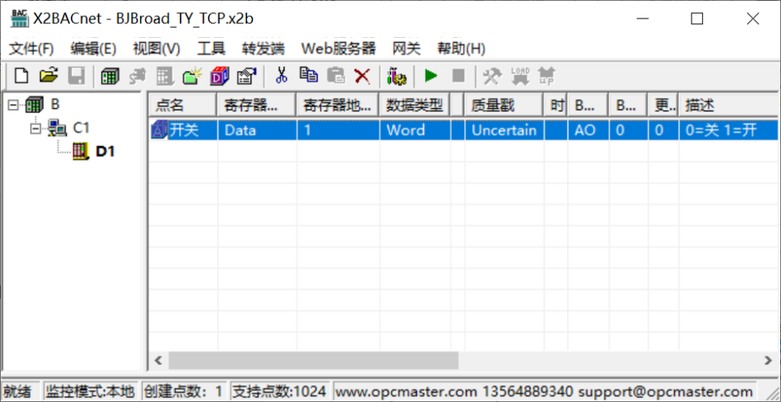The height and width of the screenshot is (402, 781).
Task: Click the gray Stop square button
Action: coord(458,76)
